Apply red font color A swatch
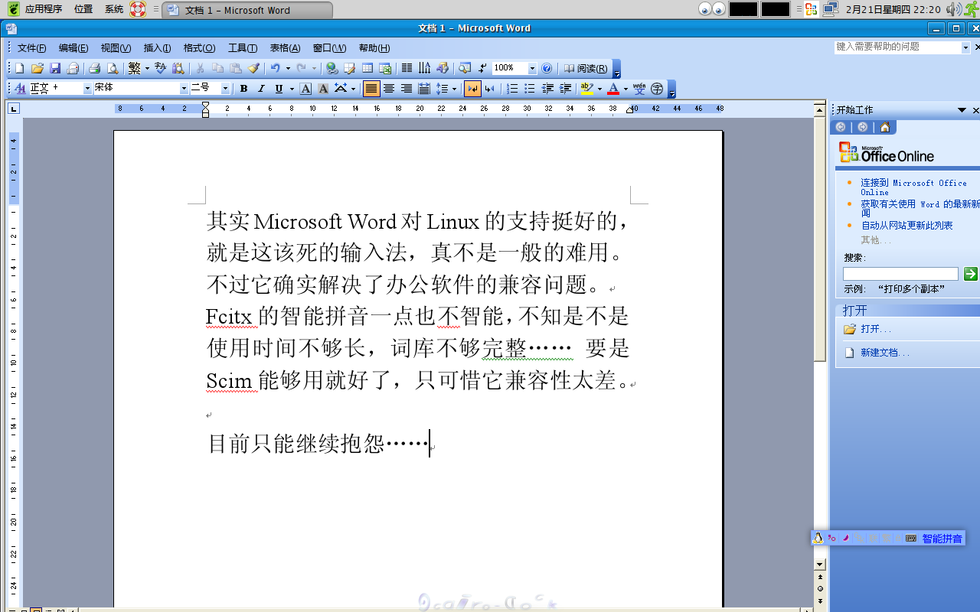This screenshot has width=980, height=612. coord(613,89)
